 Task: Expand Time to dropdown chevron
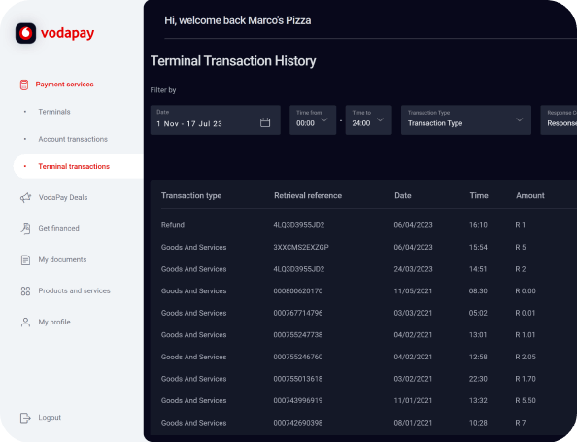[x=381, y=119]
